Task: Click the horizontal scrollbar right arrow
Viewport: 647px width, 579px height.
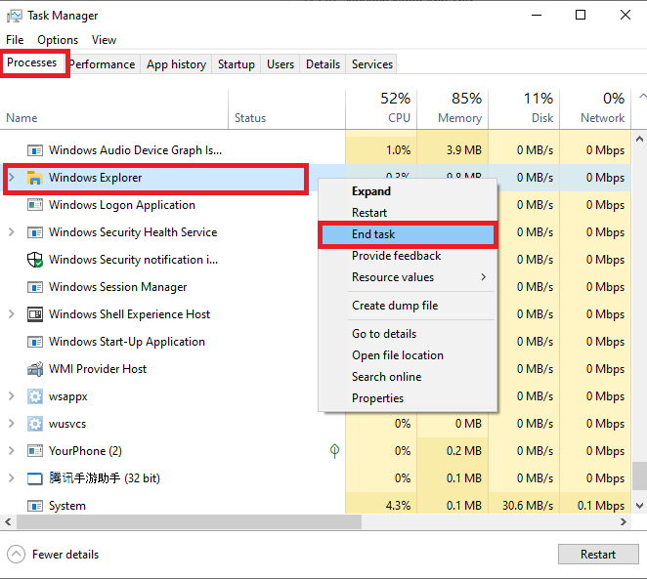Action: click(x=624, y=522)
